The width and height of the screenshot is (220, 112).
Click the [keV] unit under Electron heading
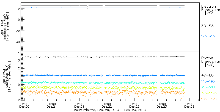coord(210,13)
